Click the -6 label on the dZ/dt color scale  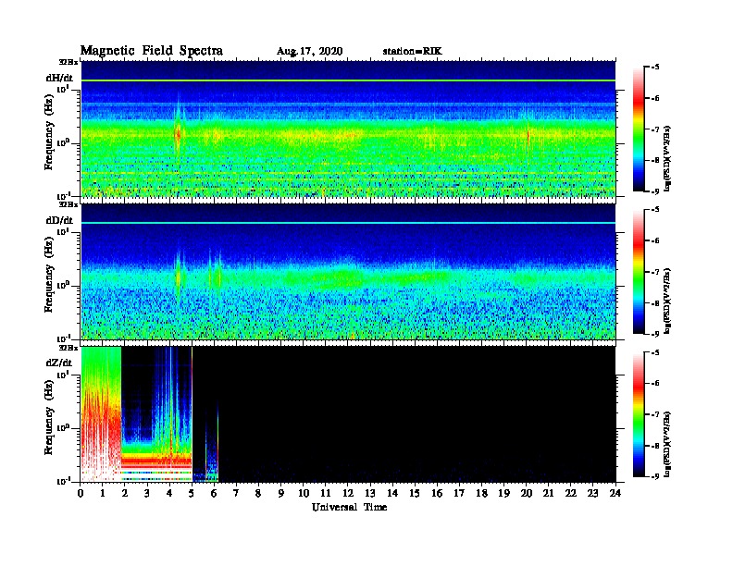[x=653, y=384]
